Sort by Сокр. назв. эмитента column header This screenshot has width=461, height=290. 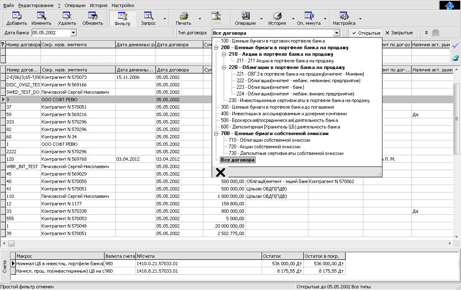click(x=78, y=70)
